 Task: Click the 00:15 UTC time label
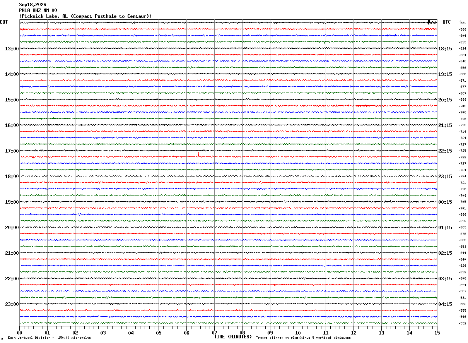(x=445, y=202)
